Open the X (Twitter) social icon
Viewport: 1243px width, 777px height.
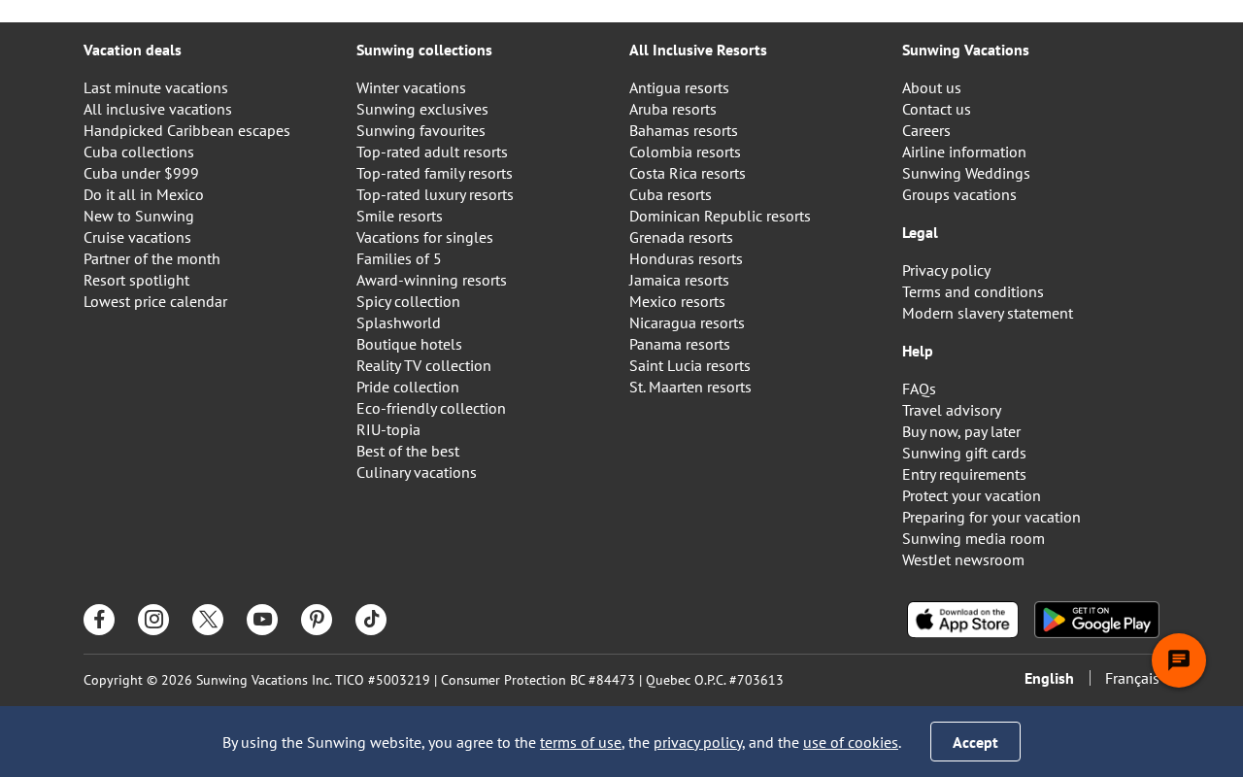[208, 620]
